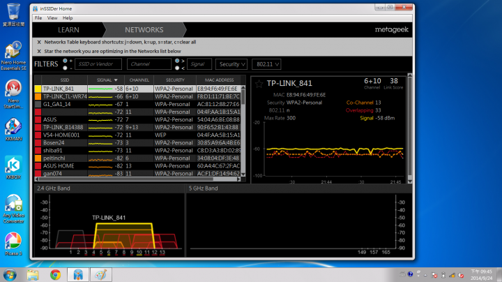Sort networks by the SIGNAL column
502x282 pixels.
tap(106, 80)
